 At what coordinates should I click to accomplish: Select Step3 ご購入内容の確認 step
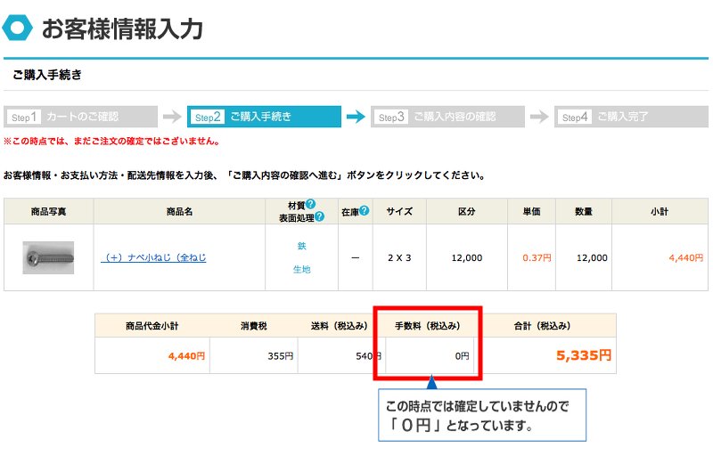click(x=447, y=117)
